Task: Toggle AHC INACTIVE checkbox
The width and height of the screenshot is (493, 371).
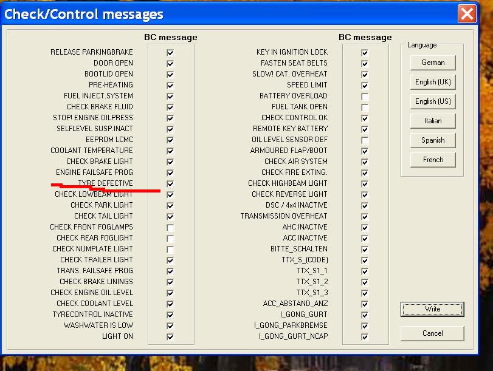Action: point(365,228)
